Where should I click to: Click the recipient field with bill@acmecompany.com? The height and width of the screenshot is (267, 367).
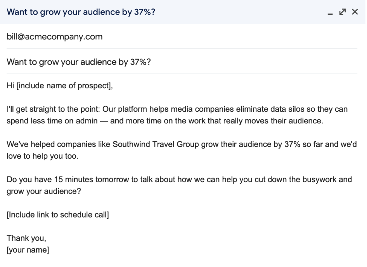pyautogui.click(x=182, y=37)
